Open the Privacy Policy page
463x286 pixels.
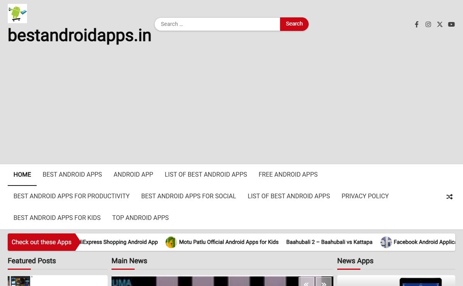coord(365,196)
